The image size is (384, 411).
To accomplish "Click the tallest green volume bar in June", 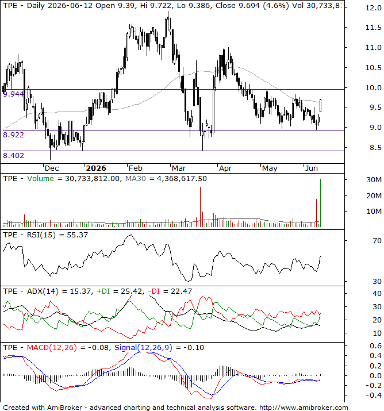I will tap(320, 203).
